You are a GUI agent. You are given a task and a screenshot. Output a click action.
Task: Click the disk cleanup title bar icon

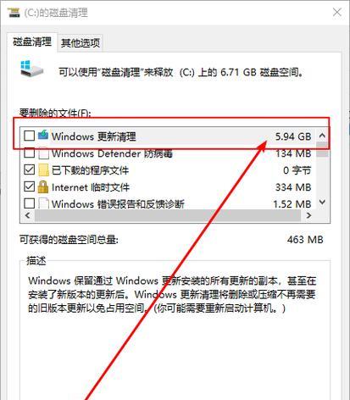14,13
